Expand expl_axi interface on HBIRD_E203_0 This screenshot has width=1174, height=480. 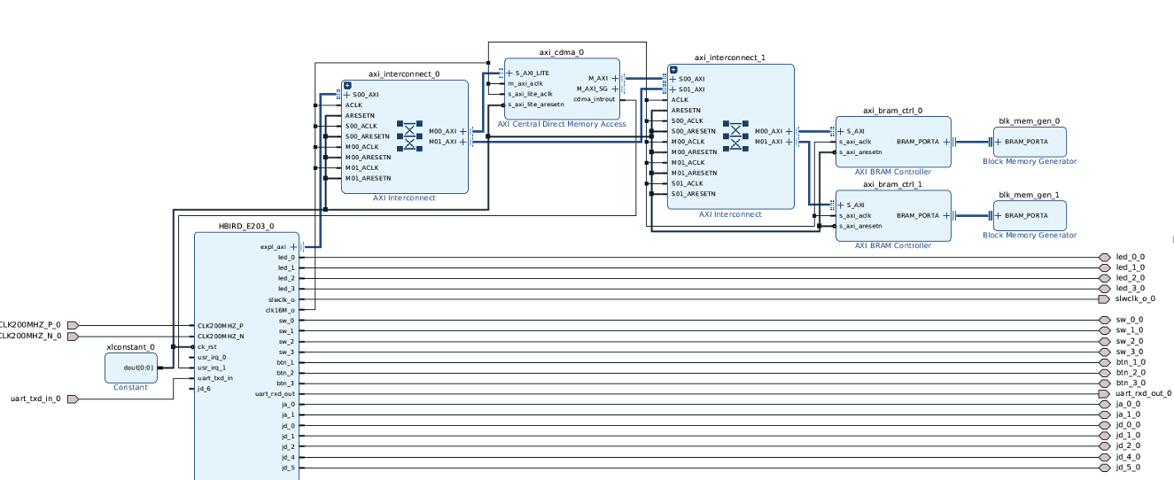point(293,247)
